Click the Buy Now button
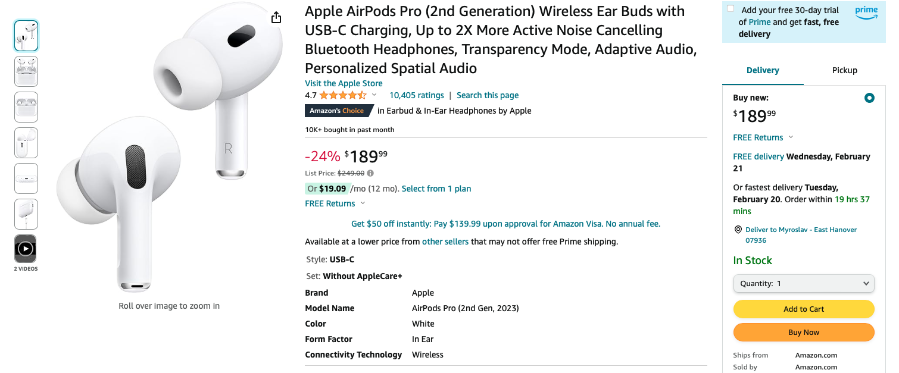This screenshot has width=899, height=373. pos(804,333)
